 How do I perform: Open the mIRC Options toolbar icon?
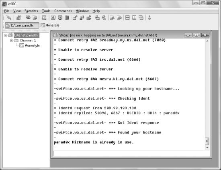click(x=19, y=18)
